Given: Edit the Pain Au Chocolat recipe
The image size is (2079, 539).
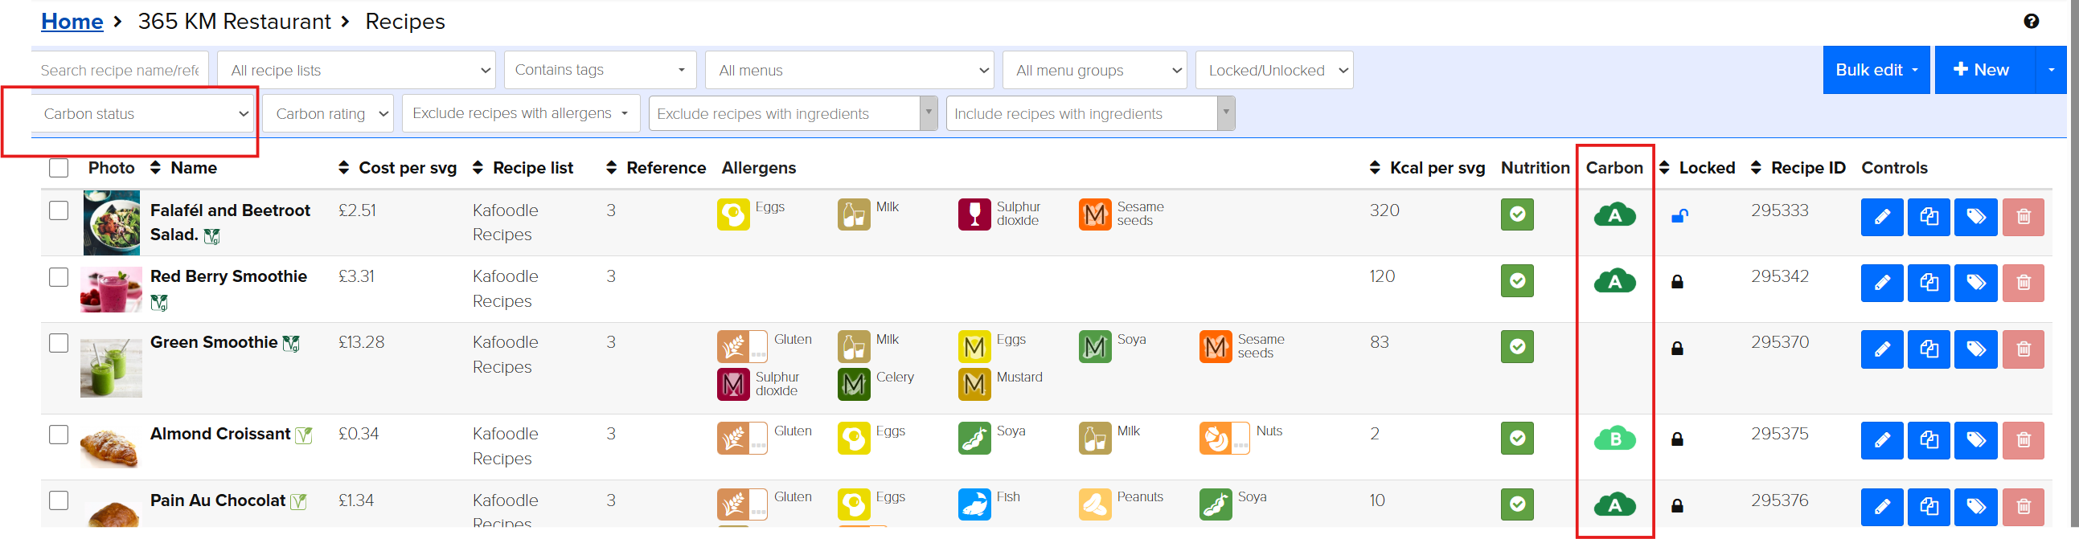Looking at the screenshot, I should pos(1882,507).
